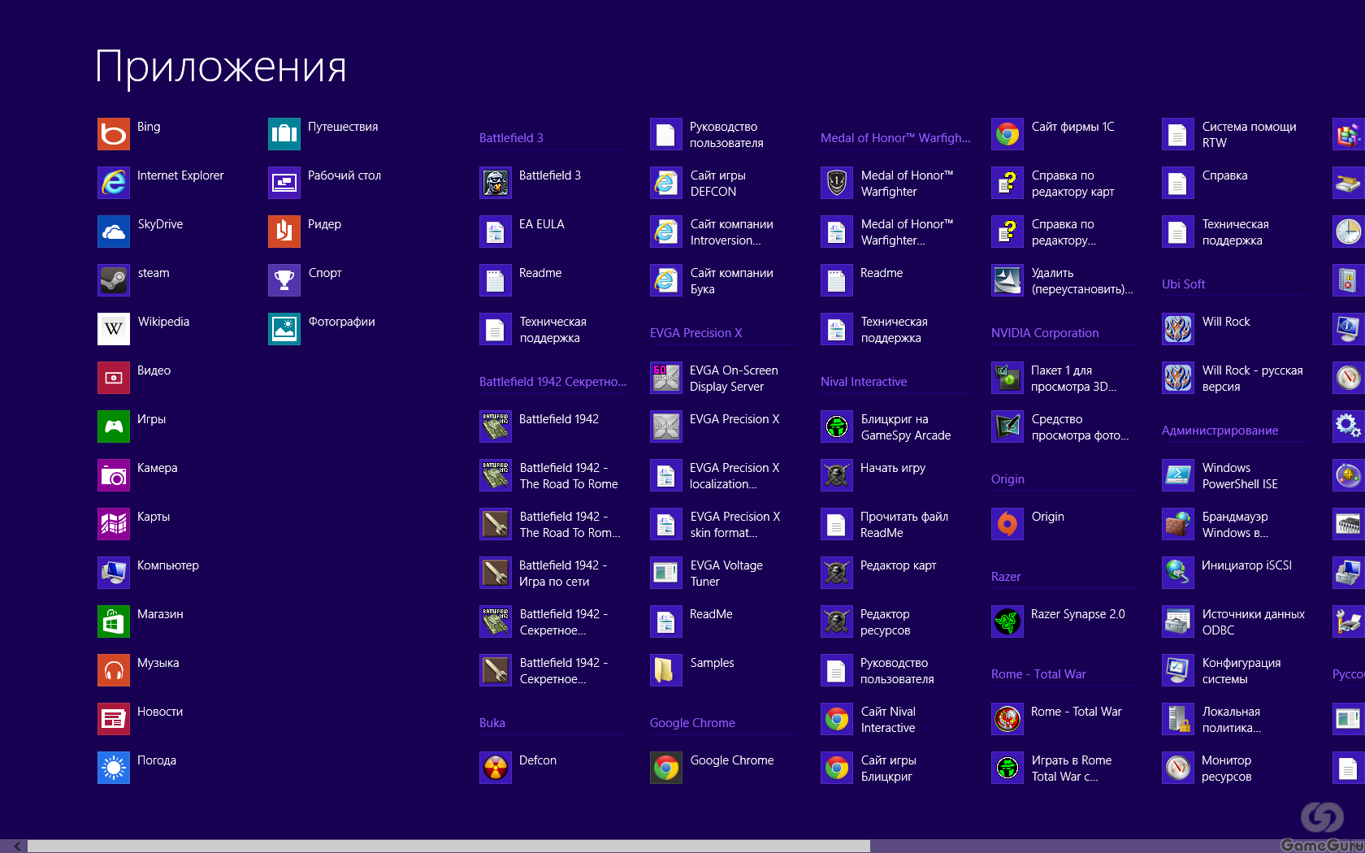
Task: Launch Rome - Total War icon
Action: click(1007, 719)
